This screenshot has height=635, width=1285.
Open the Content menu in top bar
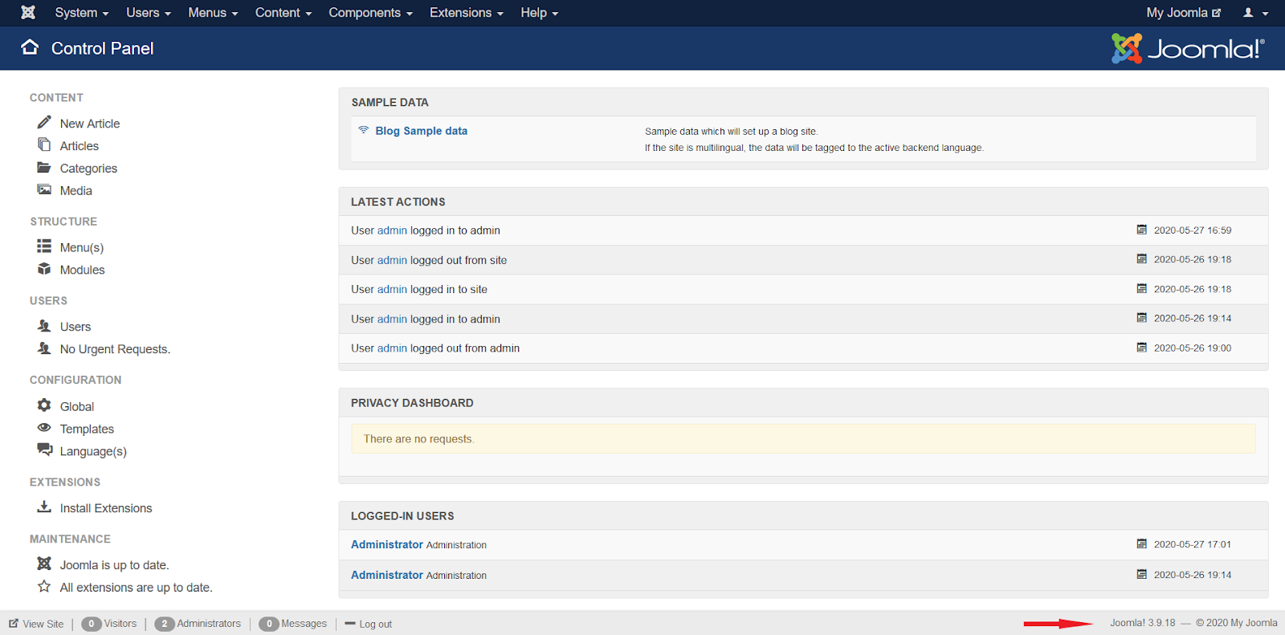click(x=283, y=13)
